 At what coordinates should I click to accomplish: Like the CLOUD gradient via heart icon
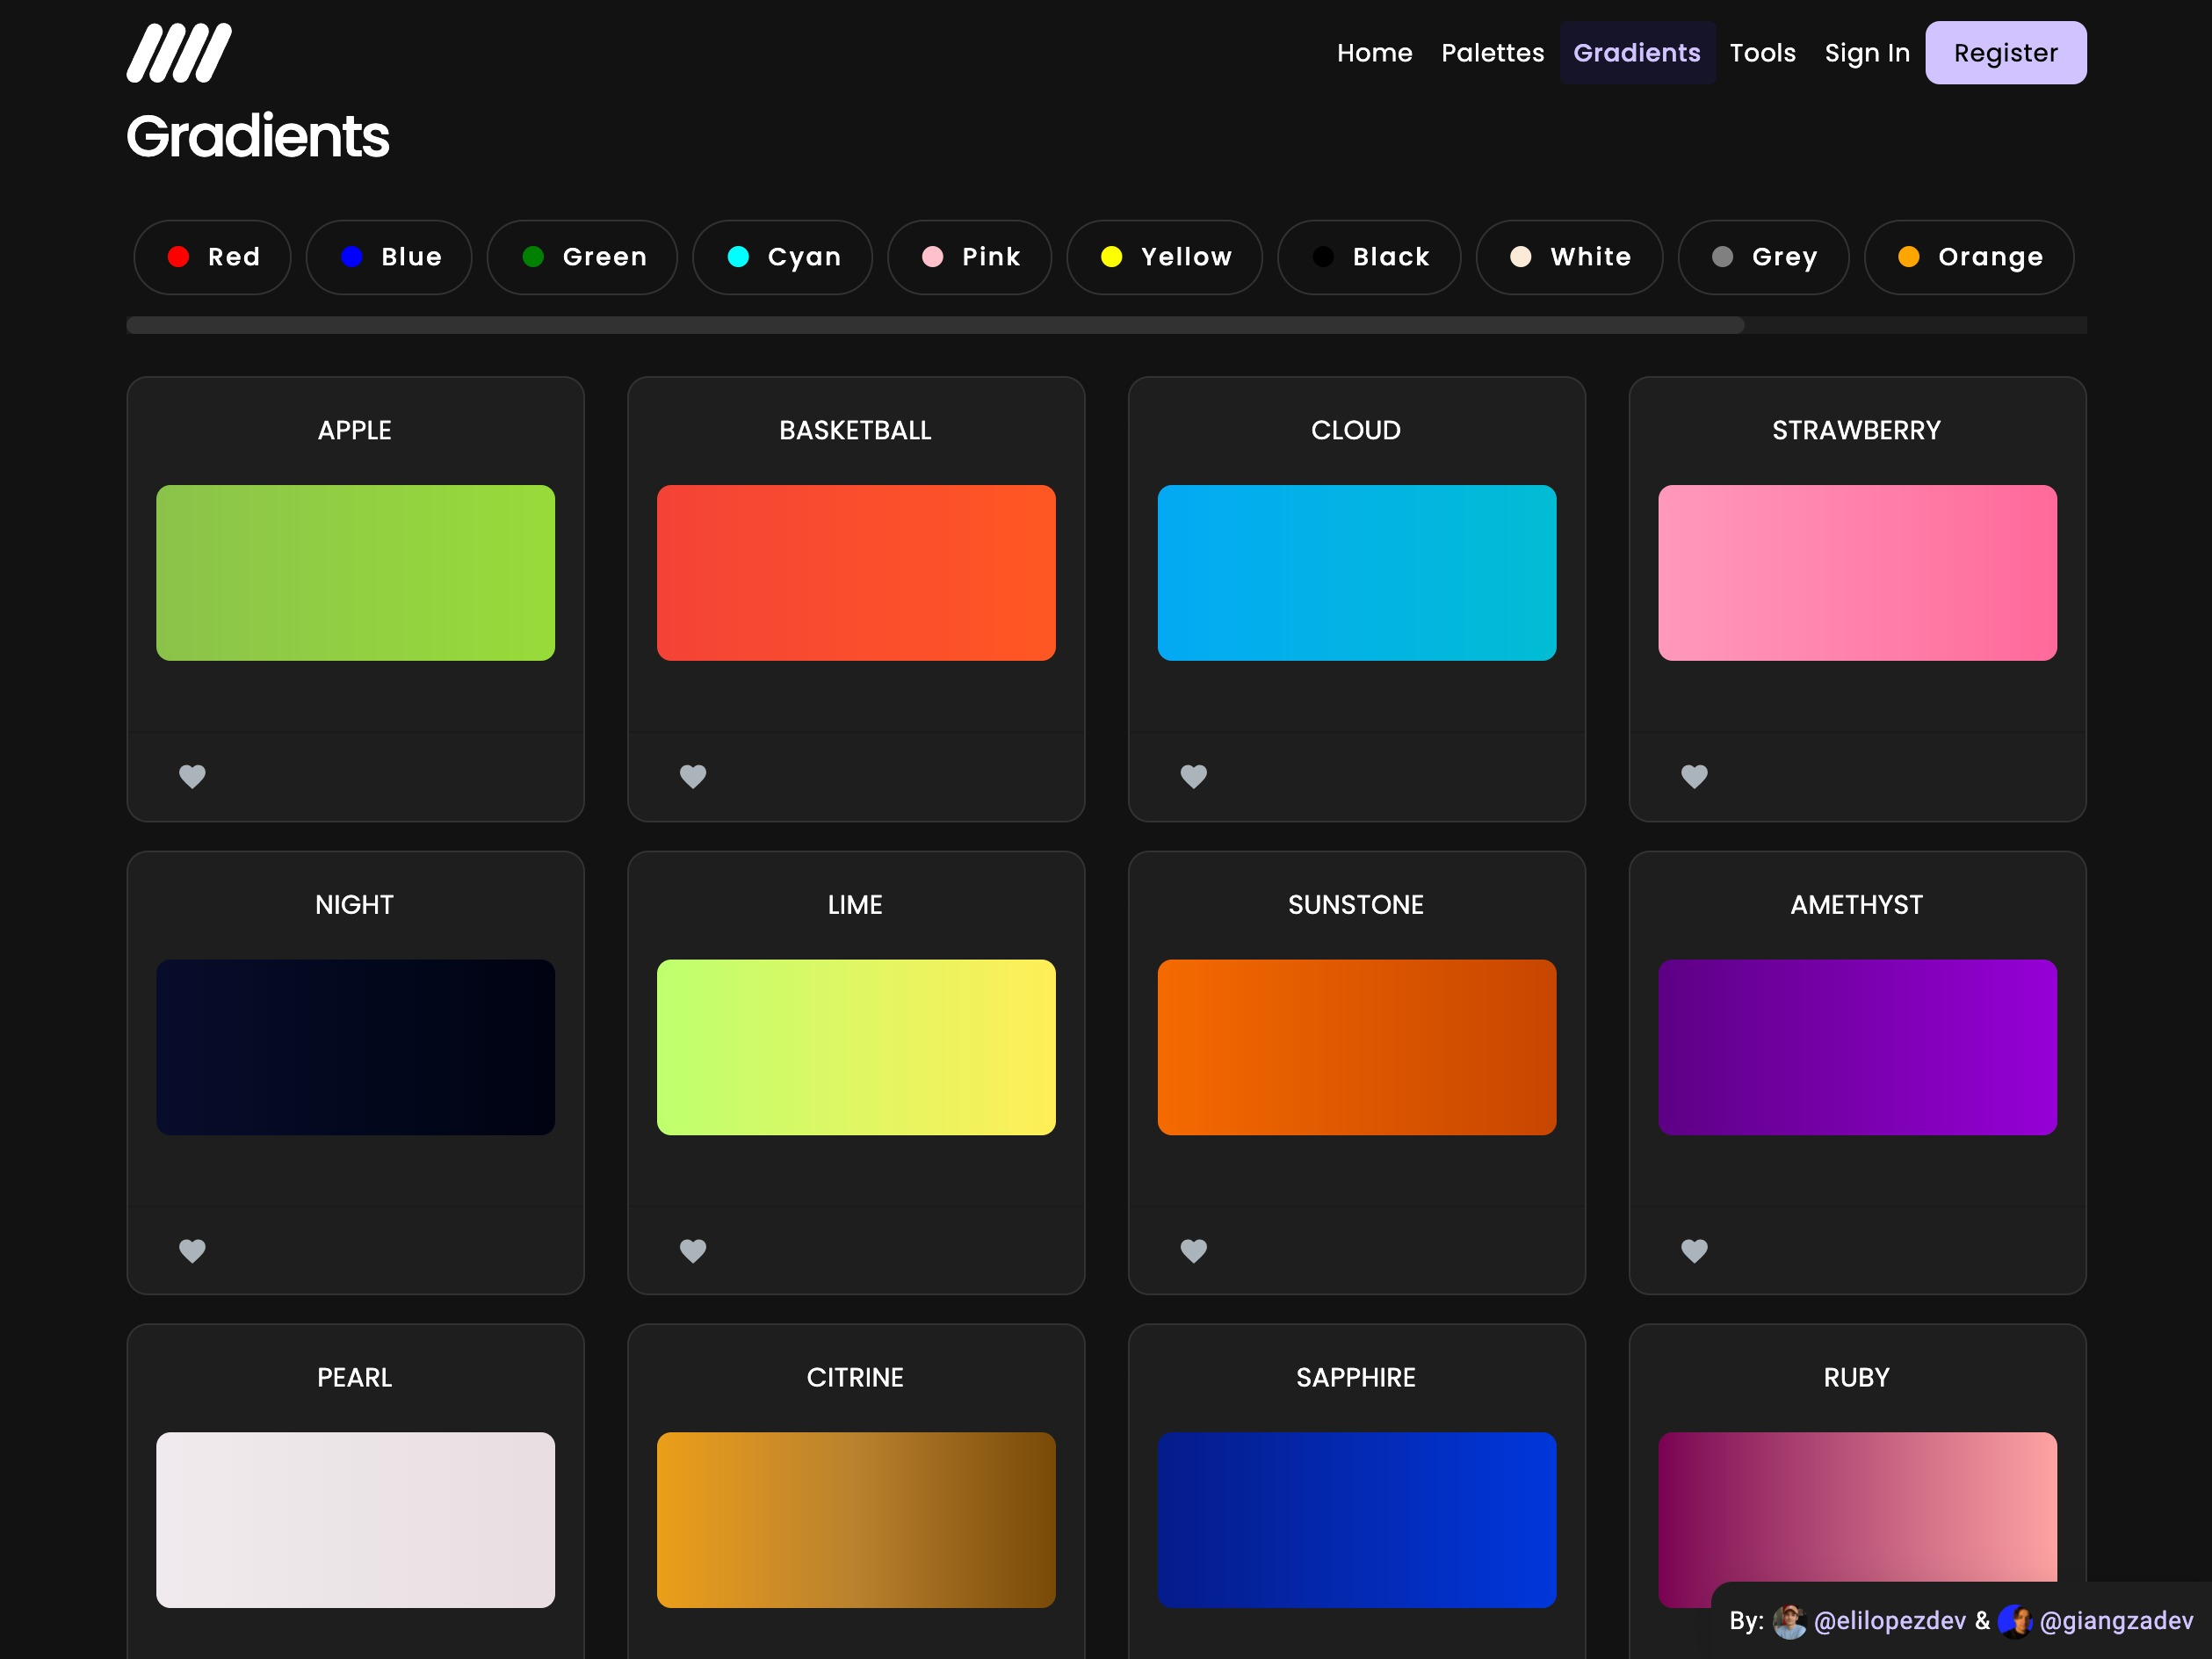tap(1194, 776)
